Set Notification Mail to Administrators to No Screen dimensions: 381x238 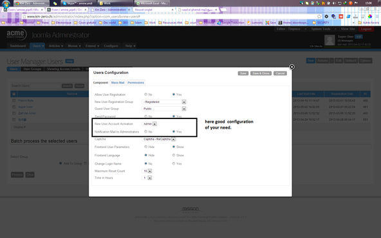[x=146, y=131]
